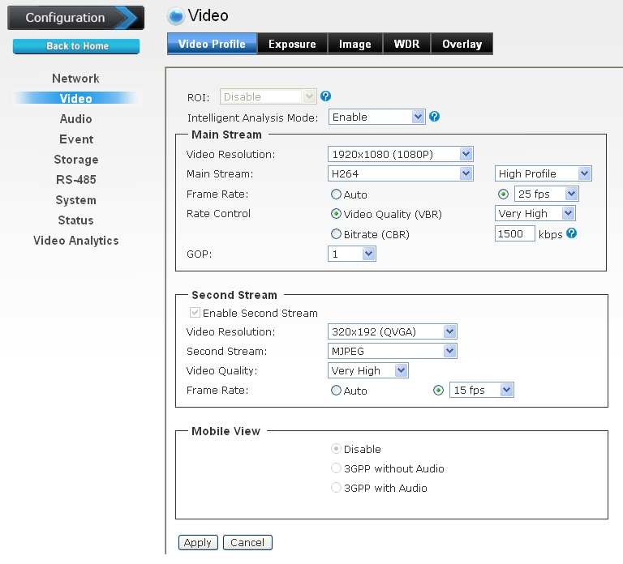Select the Second Stream fixed fps radio button

tap(438, 390)
